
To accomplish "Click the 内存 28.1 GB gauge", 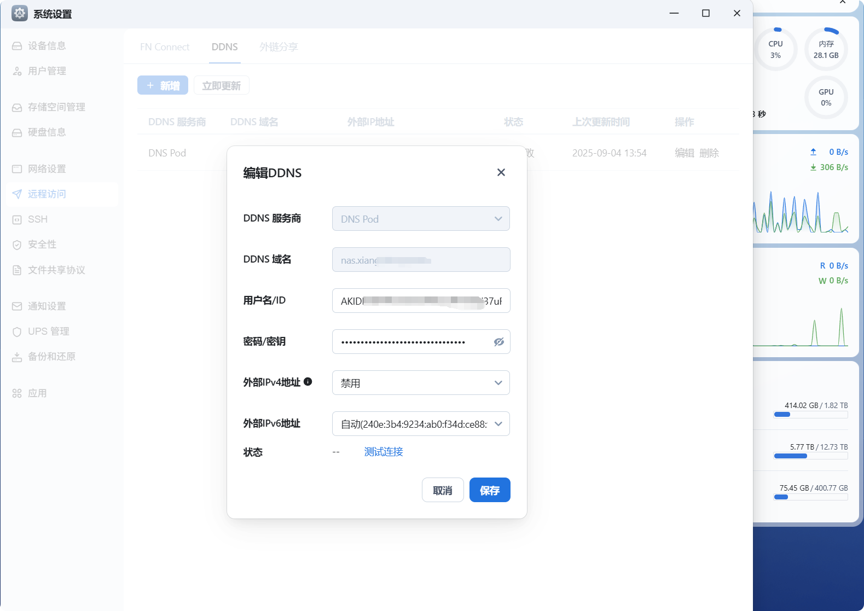I will (x=826, y=49).
